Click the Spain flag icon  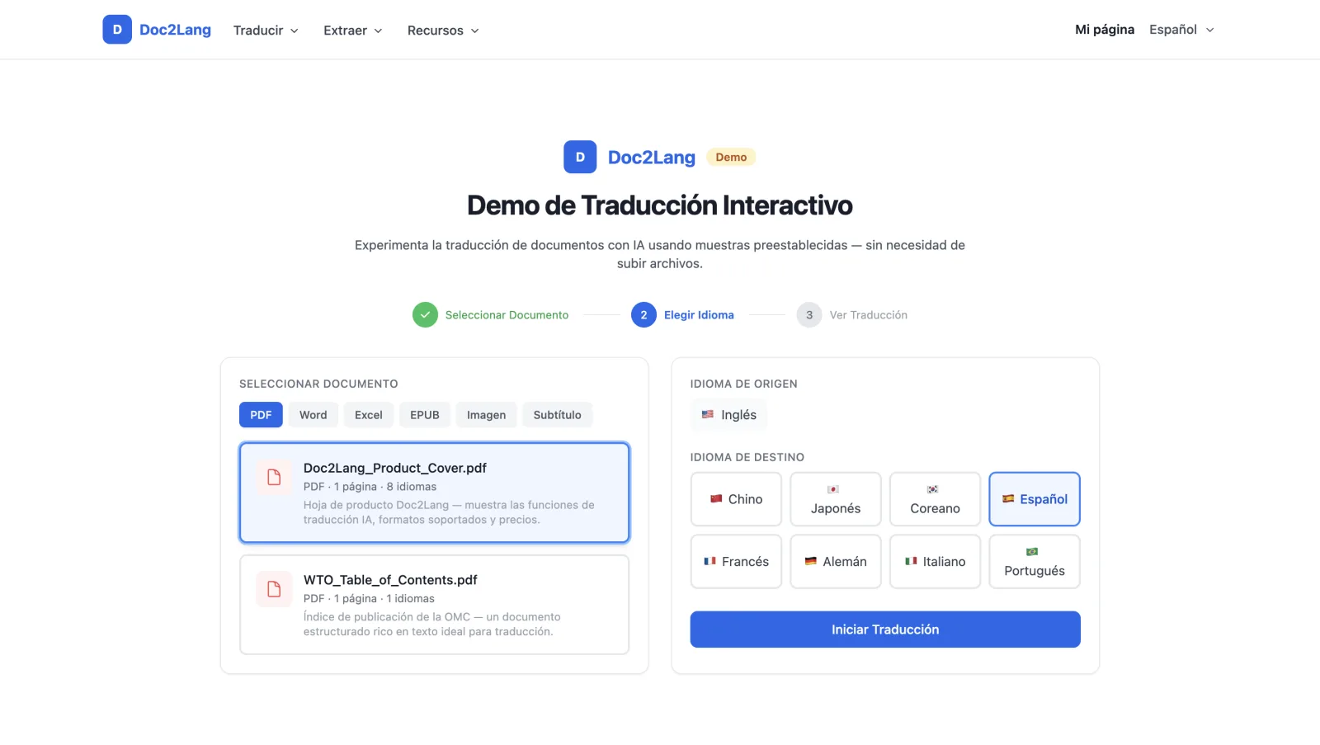1008,498
